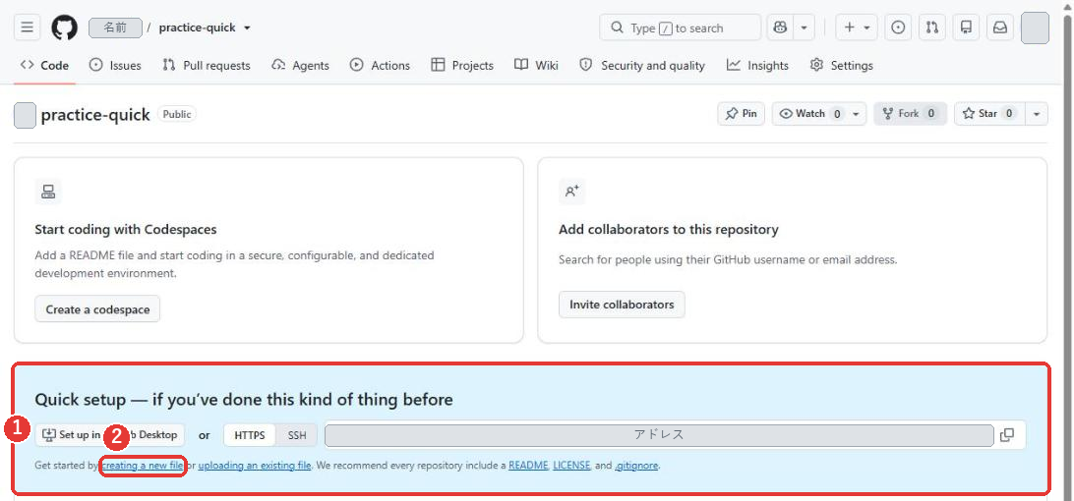Expand the Copilot dropdown arrow
Screen dimensions: 1074x501
coord(804,28)
